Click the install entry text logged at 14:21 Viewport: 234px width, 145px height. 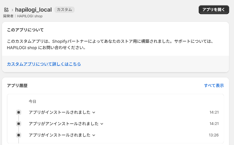click(60, 112)
